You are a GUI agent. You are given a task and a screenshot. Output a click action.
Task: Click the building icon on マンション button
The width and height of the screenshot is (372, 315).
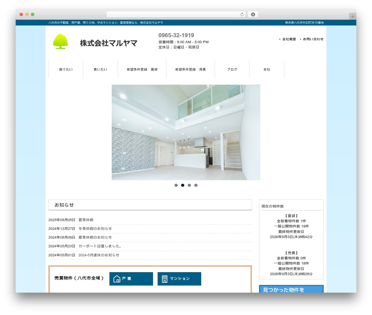point(164,279)
